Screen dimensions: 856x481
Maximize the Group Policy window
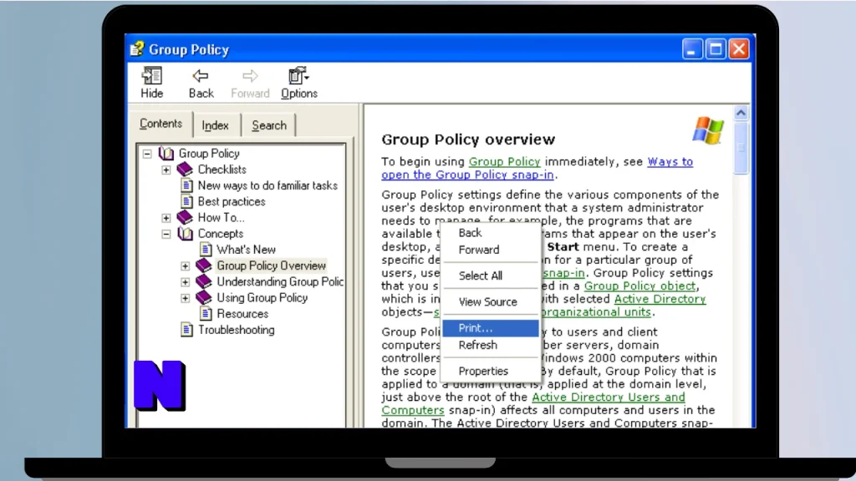click(x=716, y=49)
